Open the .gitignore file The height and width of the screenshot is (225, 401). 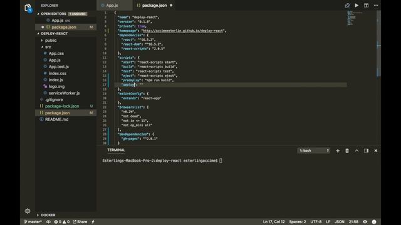[54, 100]
